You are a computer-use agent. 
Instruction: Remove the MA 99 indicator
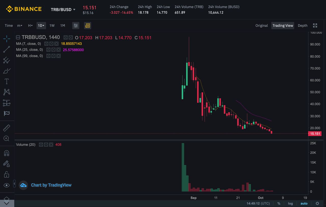(59, 56)
